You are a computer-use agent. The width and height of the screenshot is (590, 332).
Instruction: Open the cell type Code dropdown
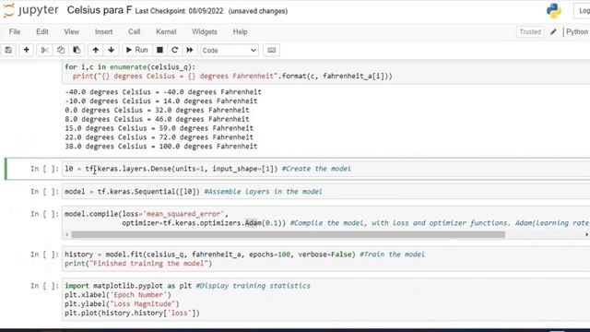[x=230, y=50]
